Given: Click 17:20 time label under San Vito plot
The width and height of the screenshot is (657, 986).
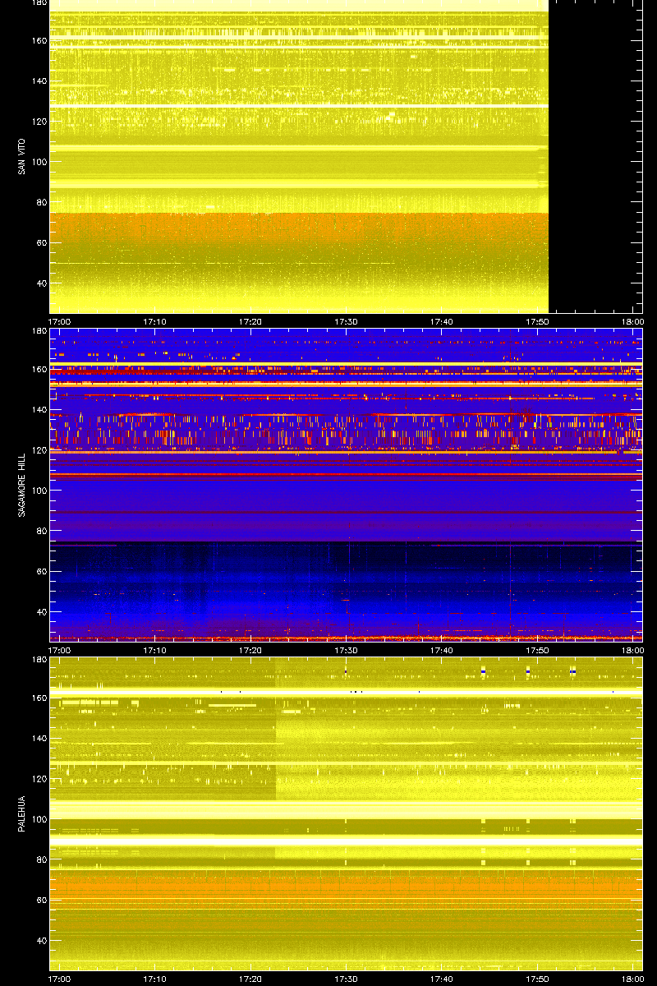Looking at the screenshot, I should pyautogui.click(x=250, y=321).
